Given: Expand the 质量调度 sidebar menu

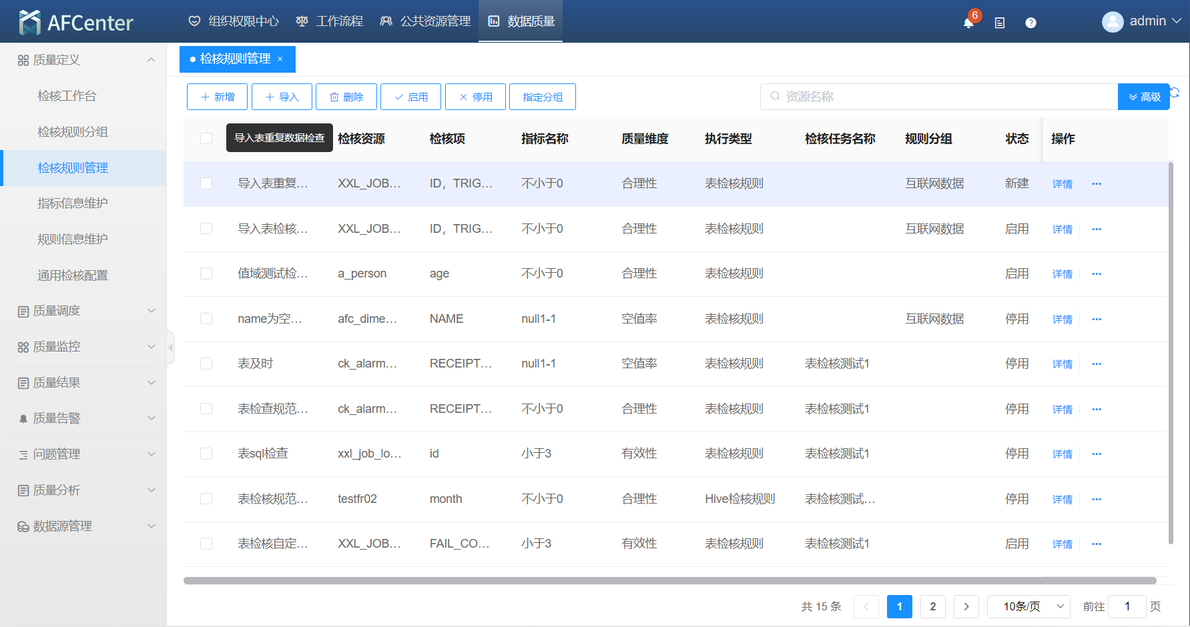Looking at the screenshot, I should tap(83, 311).
